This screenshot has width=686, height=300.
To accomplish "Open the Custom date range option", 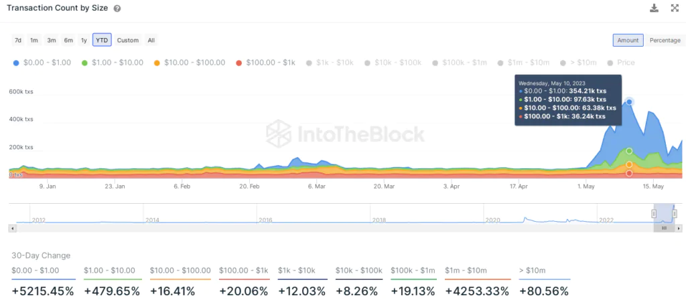I will 128,40.
